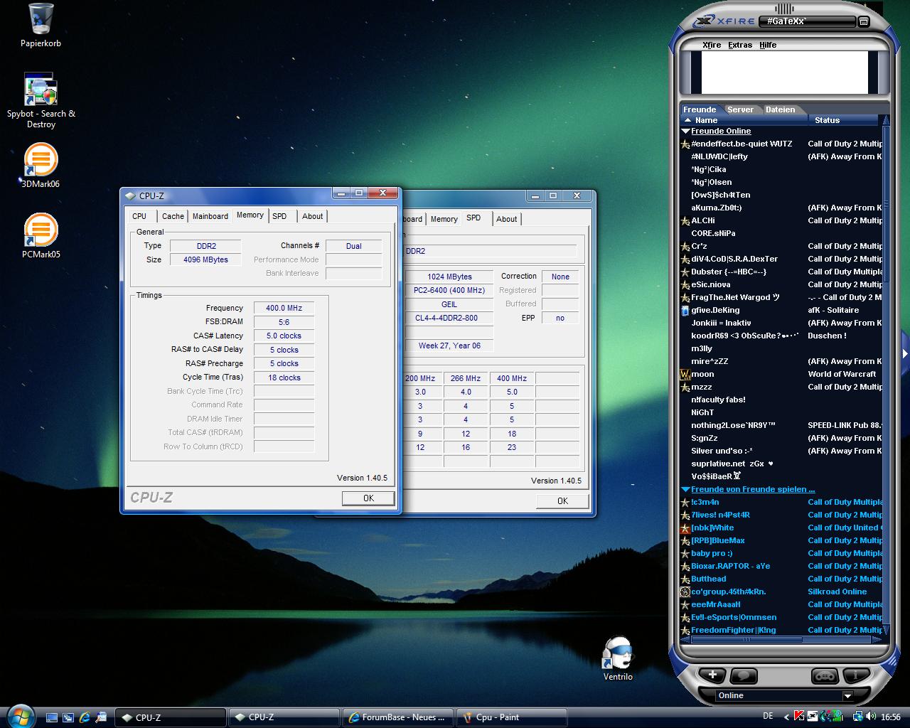Screen dimensions: 910x728
Task: Switch to the Mainboard tab in CPU-Z
Action: point(210,216)
